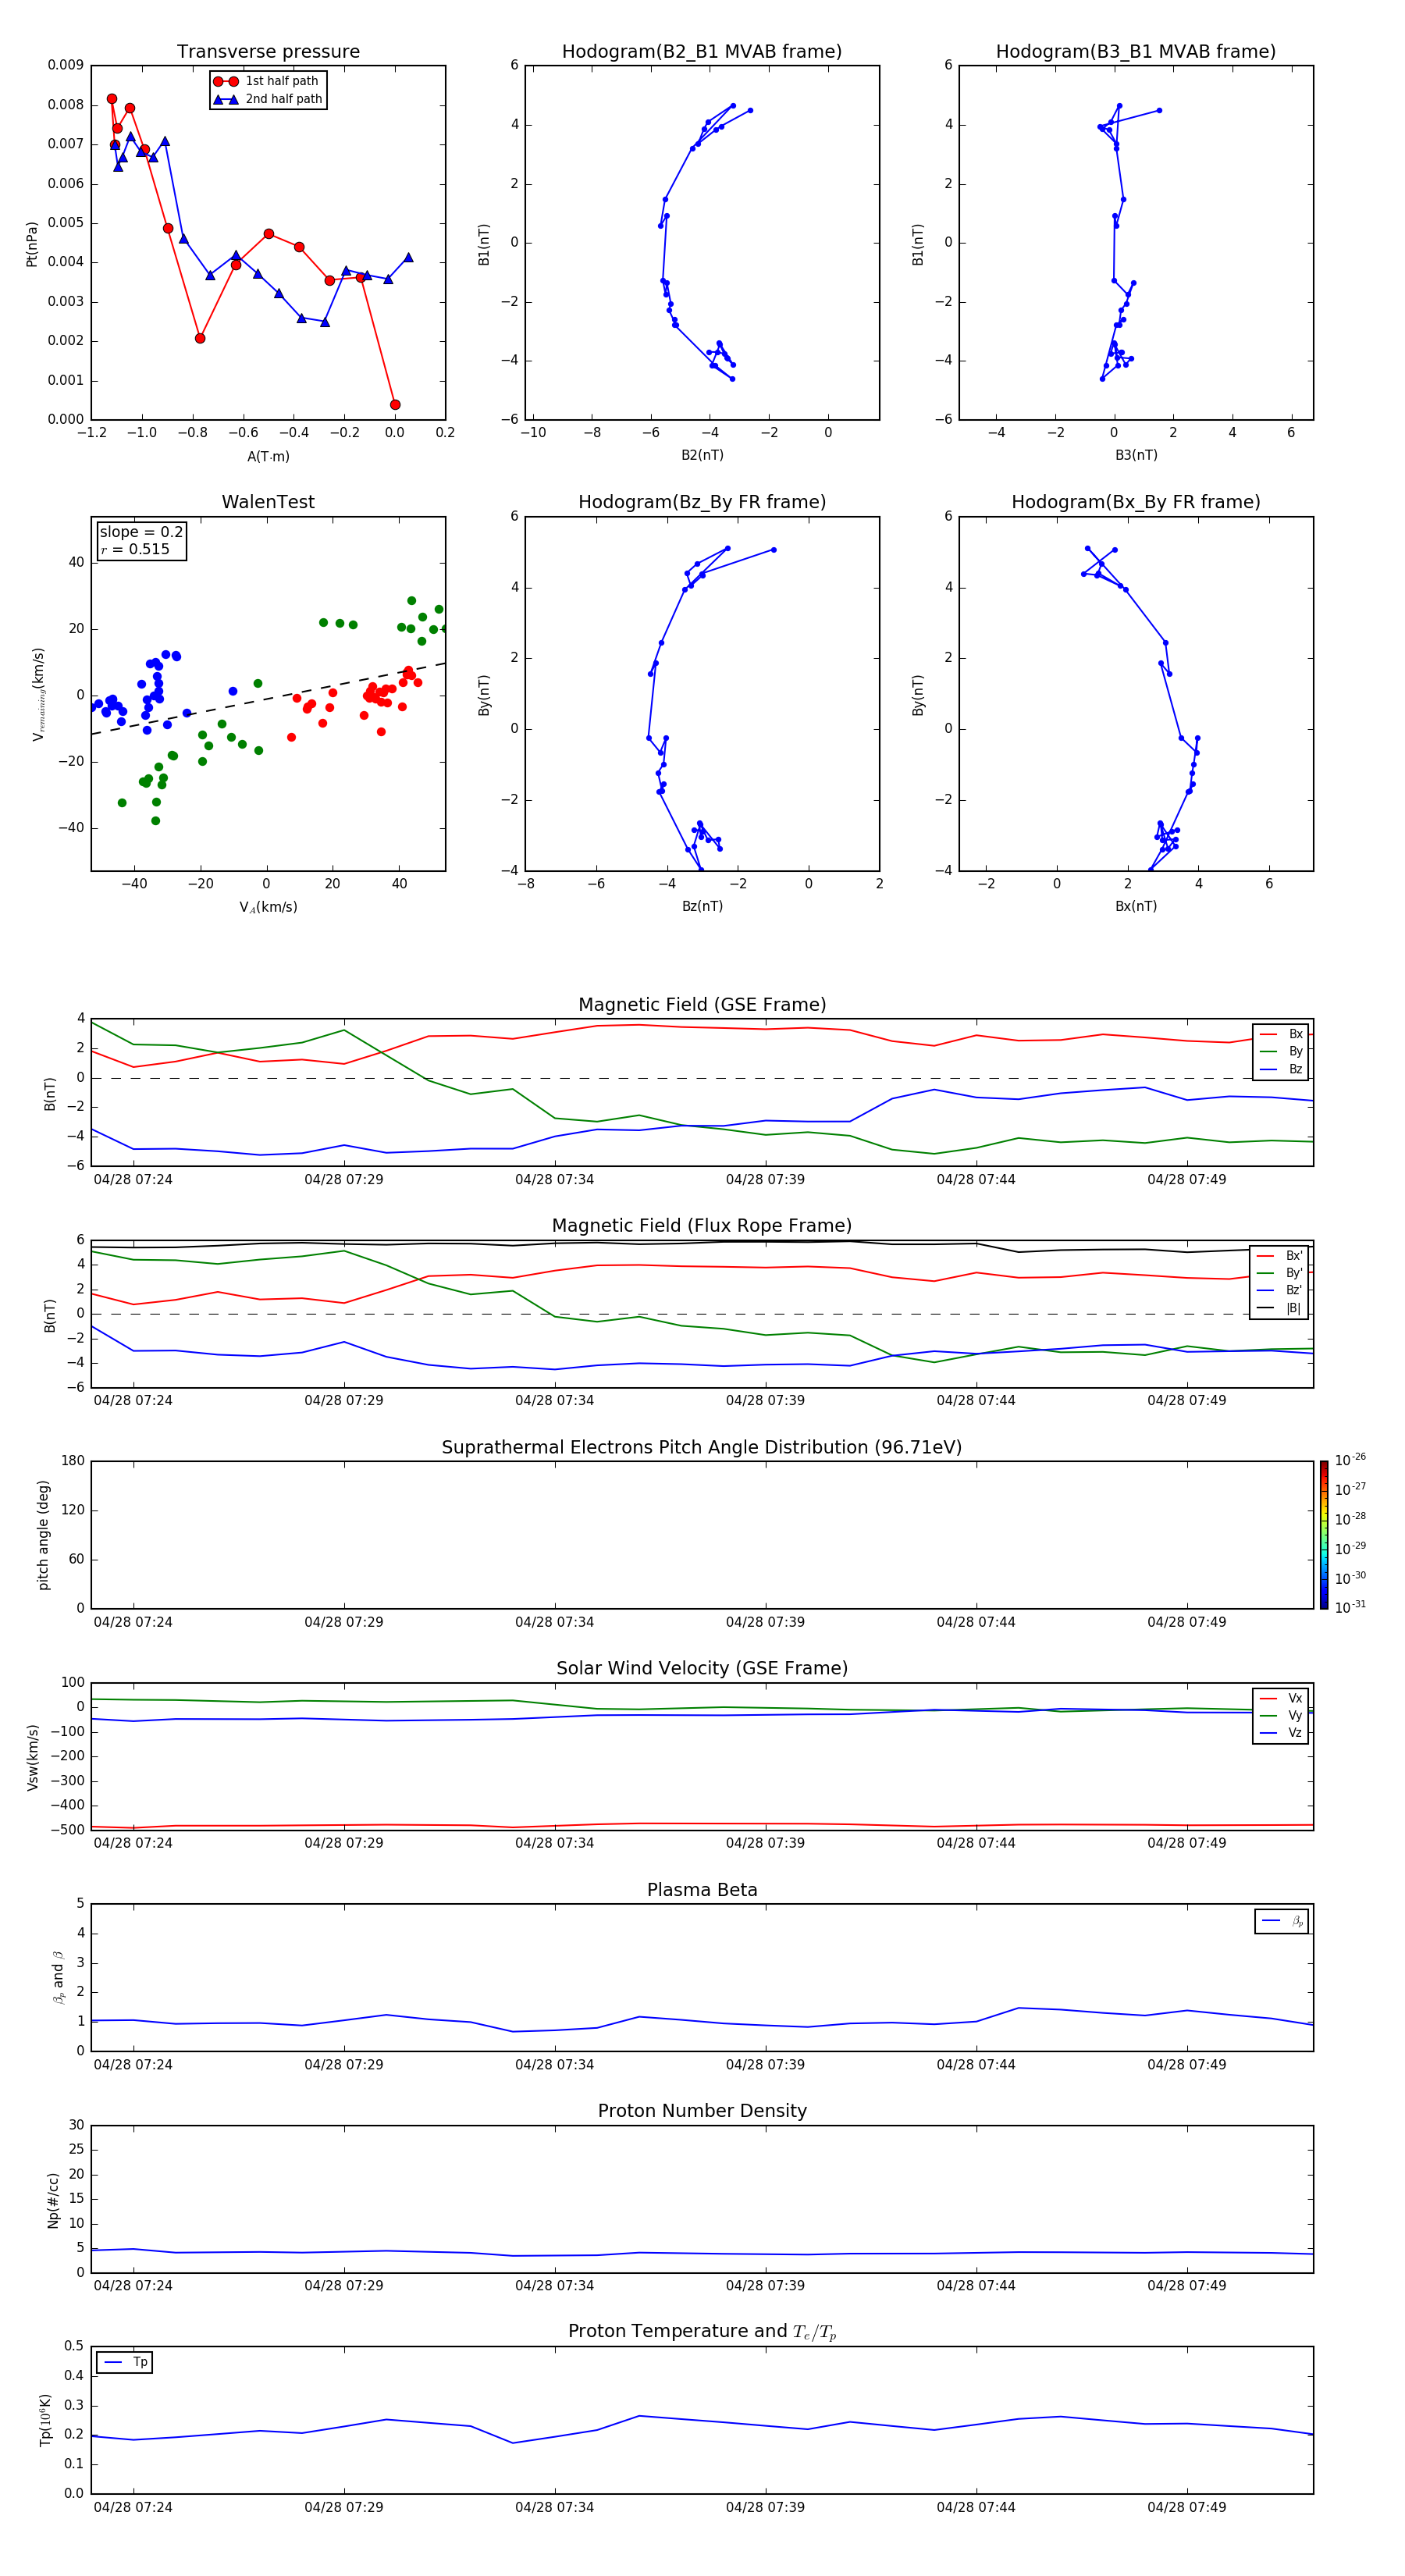Click the "04/28 07:29" tick under Flux Rope Frame plot
The width and height of the screenshot is (1405, 2576).
344,1401
